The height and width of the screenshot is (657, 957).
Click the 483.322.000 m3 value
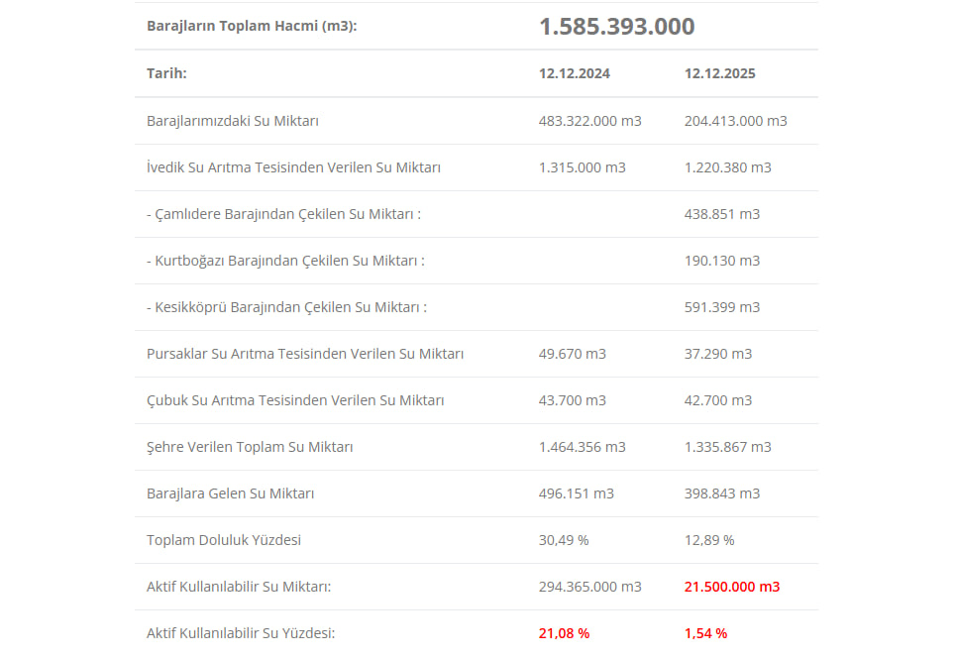tap(590, 121)
